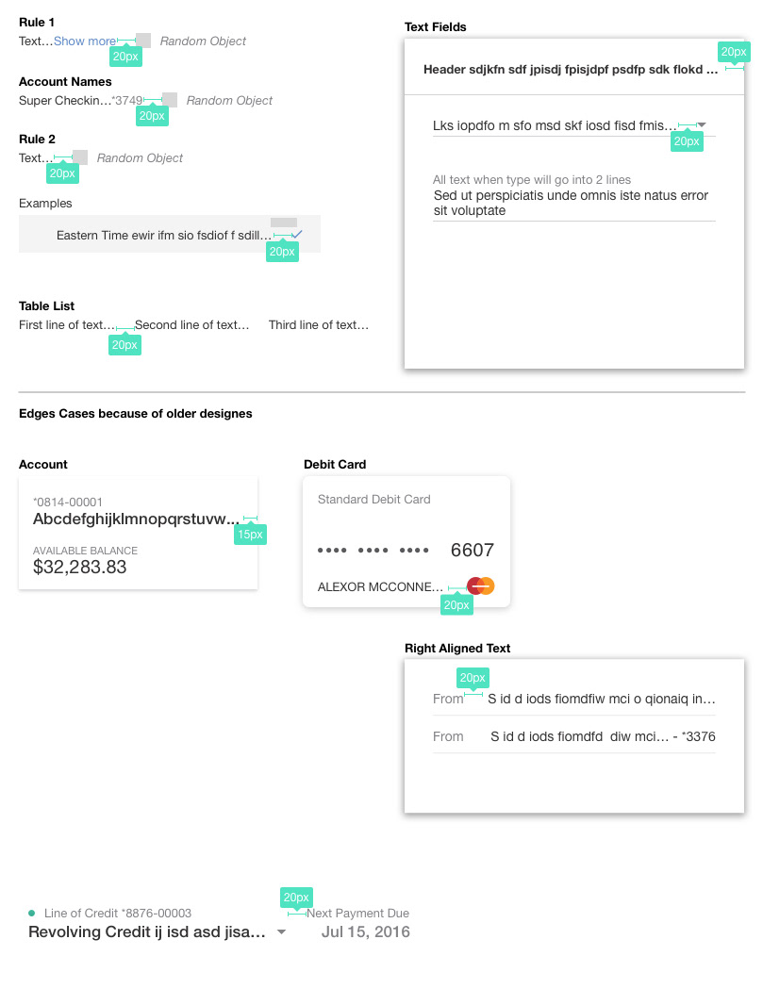Click the Show more link

click(x=85, y=41)
